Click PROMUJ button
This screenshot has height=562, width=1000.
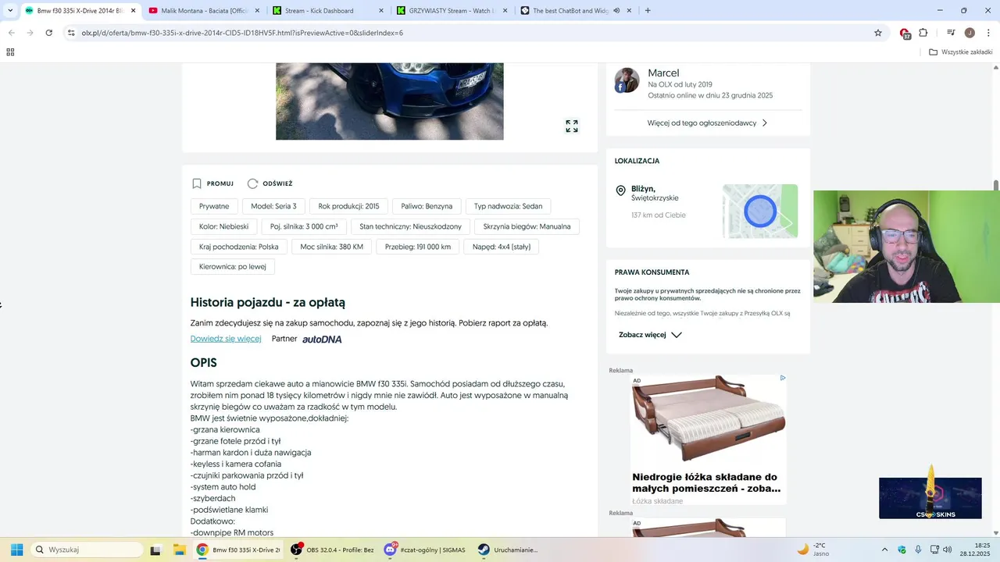(x=212, y=183)
